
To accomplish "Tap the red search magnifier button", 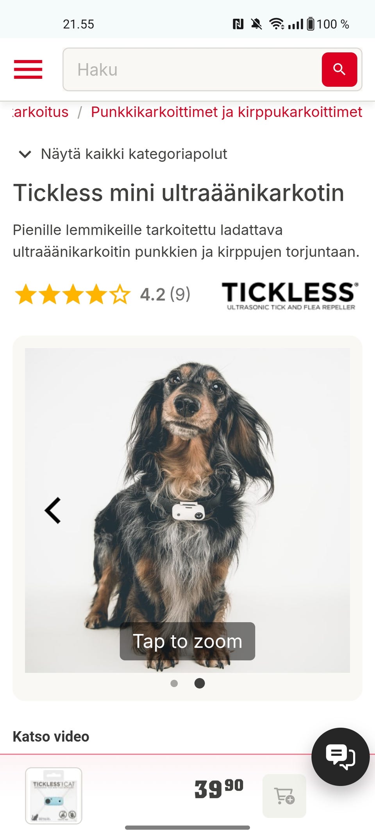I will coord(339,69).
